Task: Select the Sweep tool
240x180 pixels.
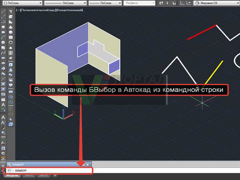Action: (11, 75)
